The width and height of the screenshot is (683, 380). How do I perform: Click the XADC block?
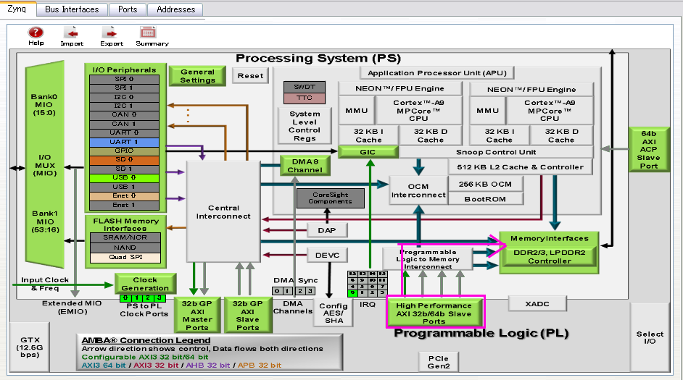tap(537, 303)
